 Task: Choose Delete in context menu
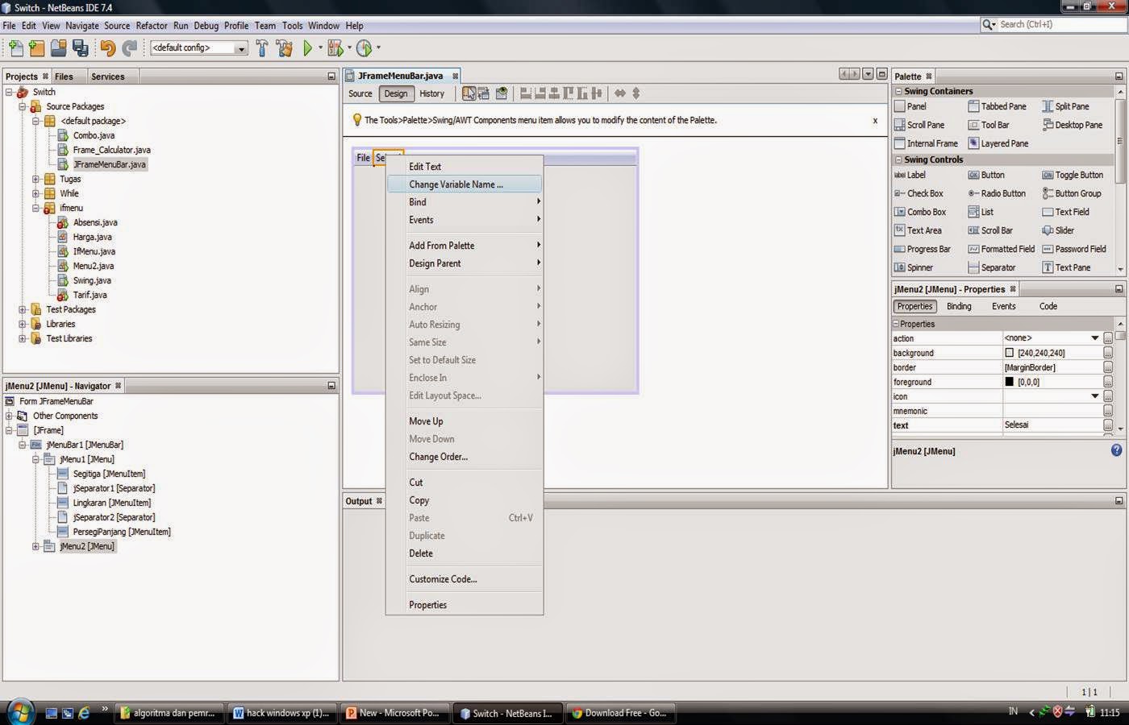pos(465,553)
